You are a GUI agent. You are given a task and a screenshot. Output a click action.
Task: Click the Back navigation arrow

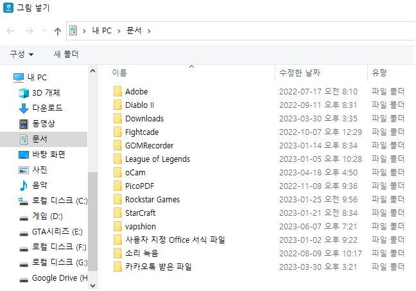coord(10,31)
